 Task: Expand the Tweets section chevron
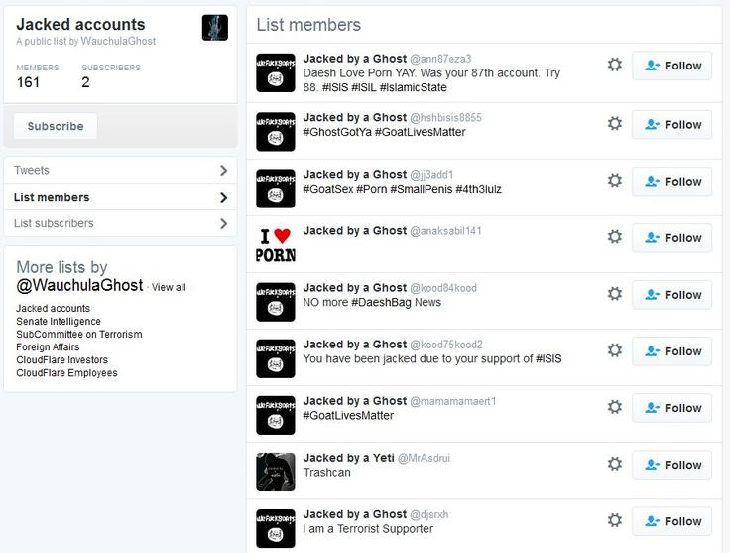pos(224,171)
